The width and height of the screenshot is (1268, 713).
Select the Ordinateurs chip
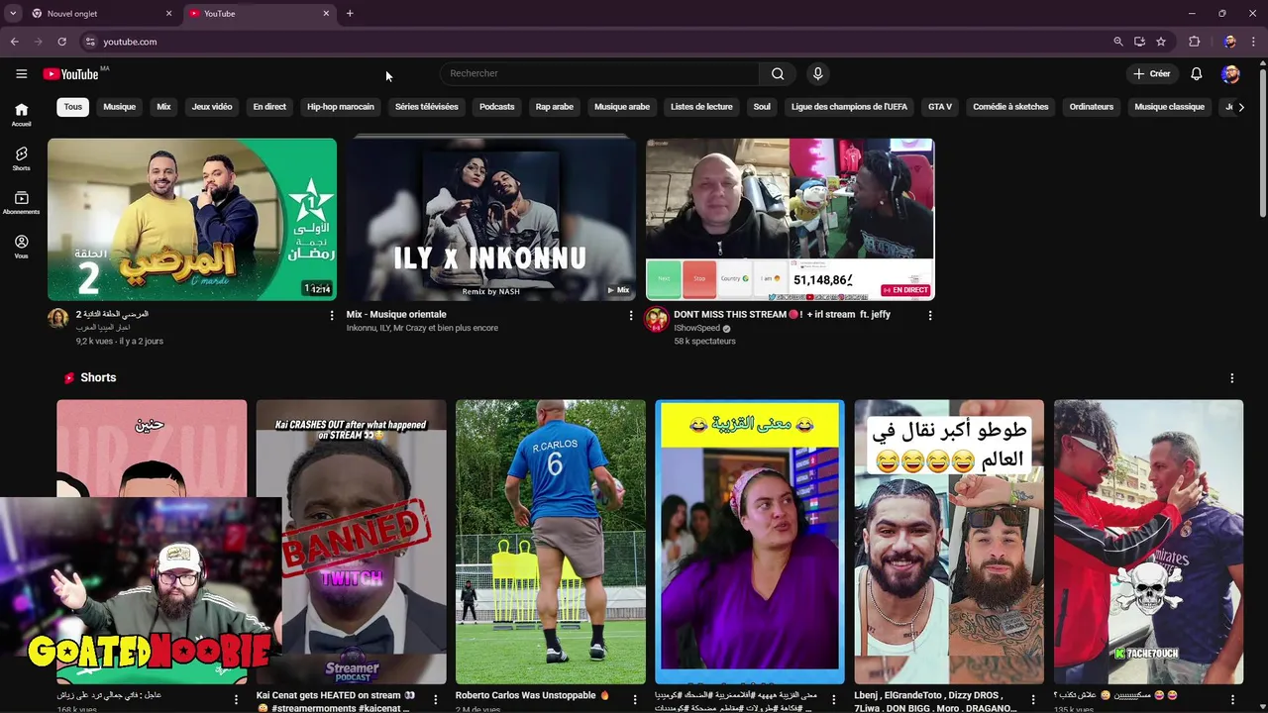(x=1092, y=107)
